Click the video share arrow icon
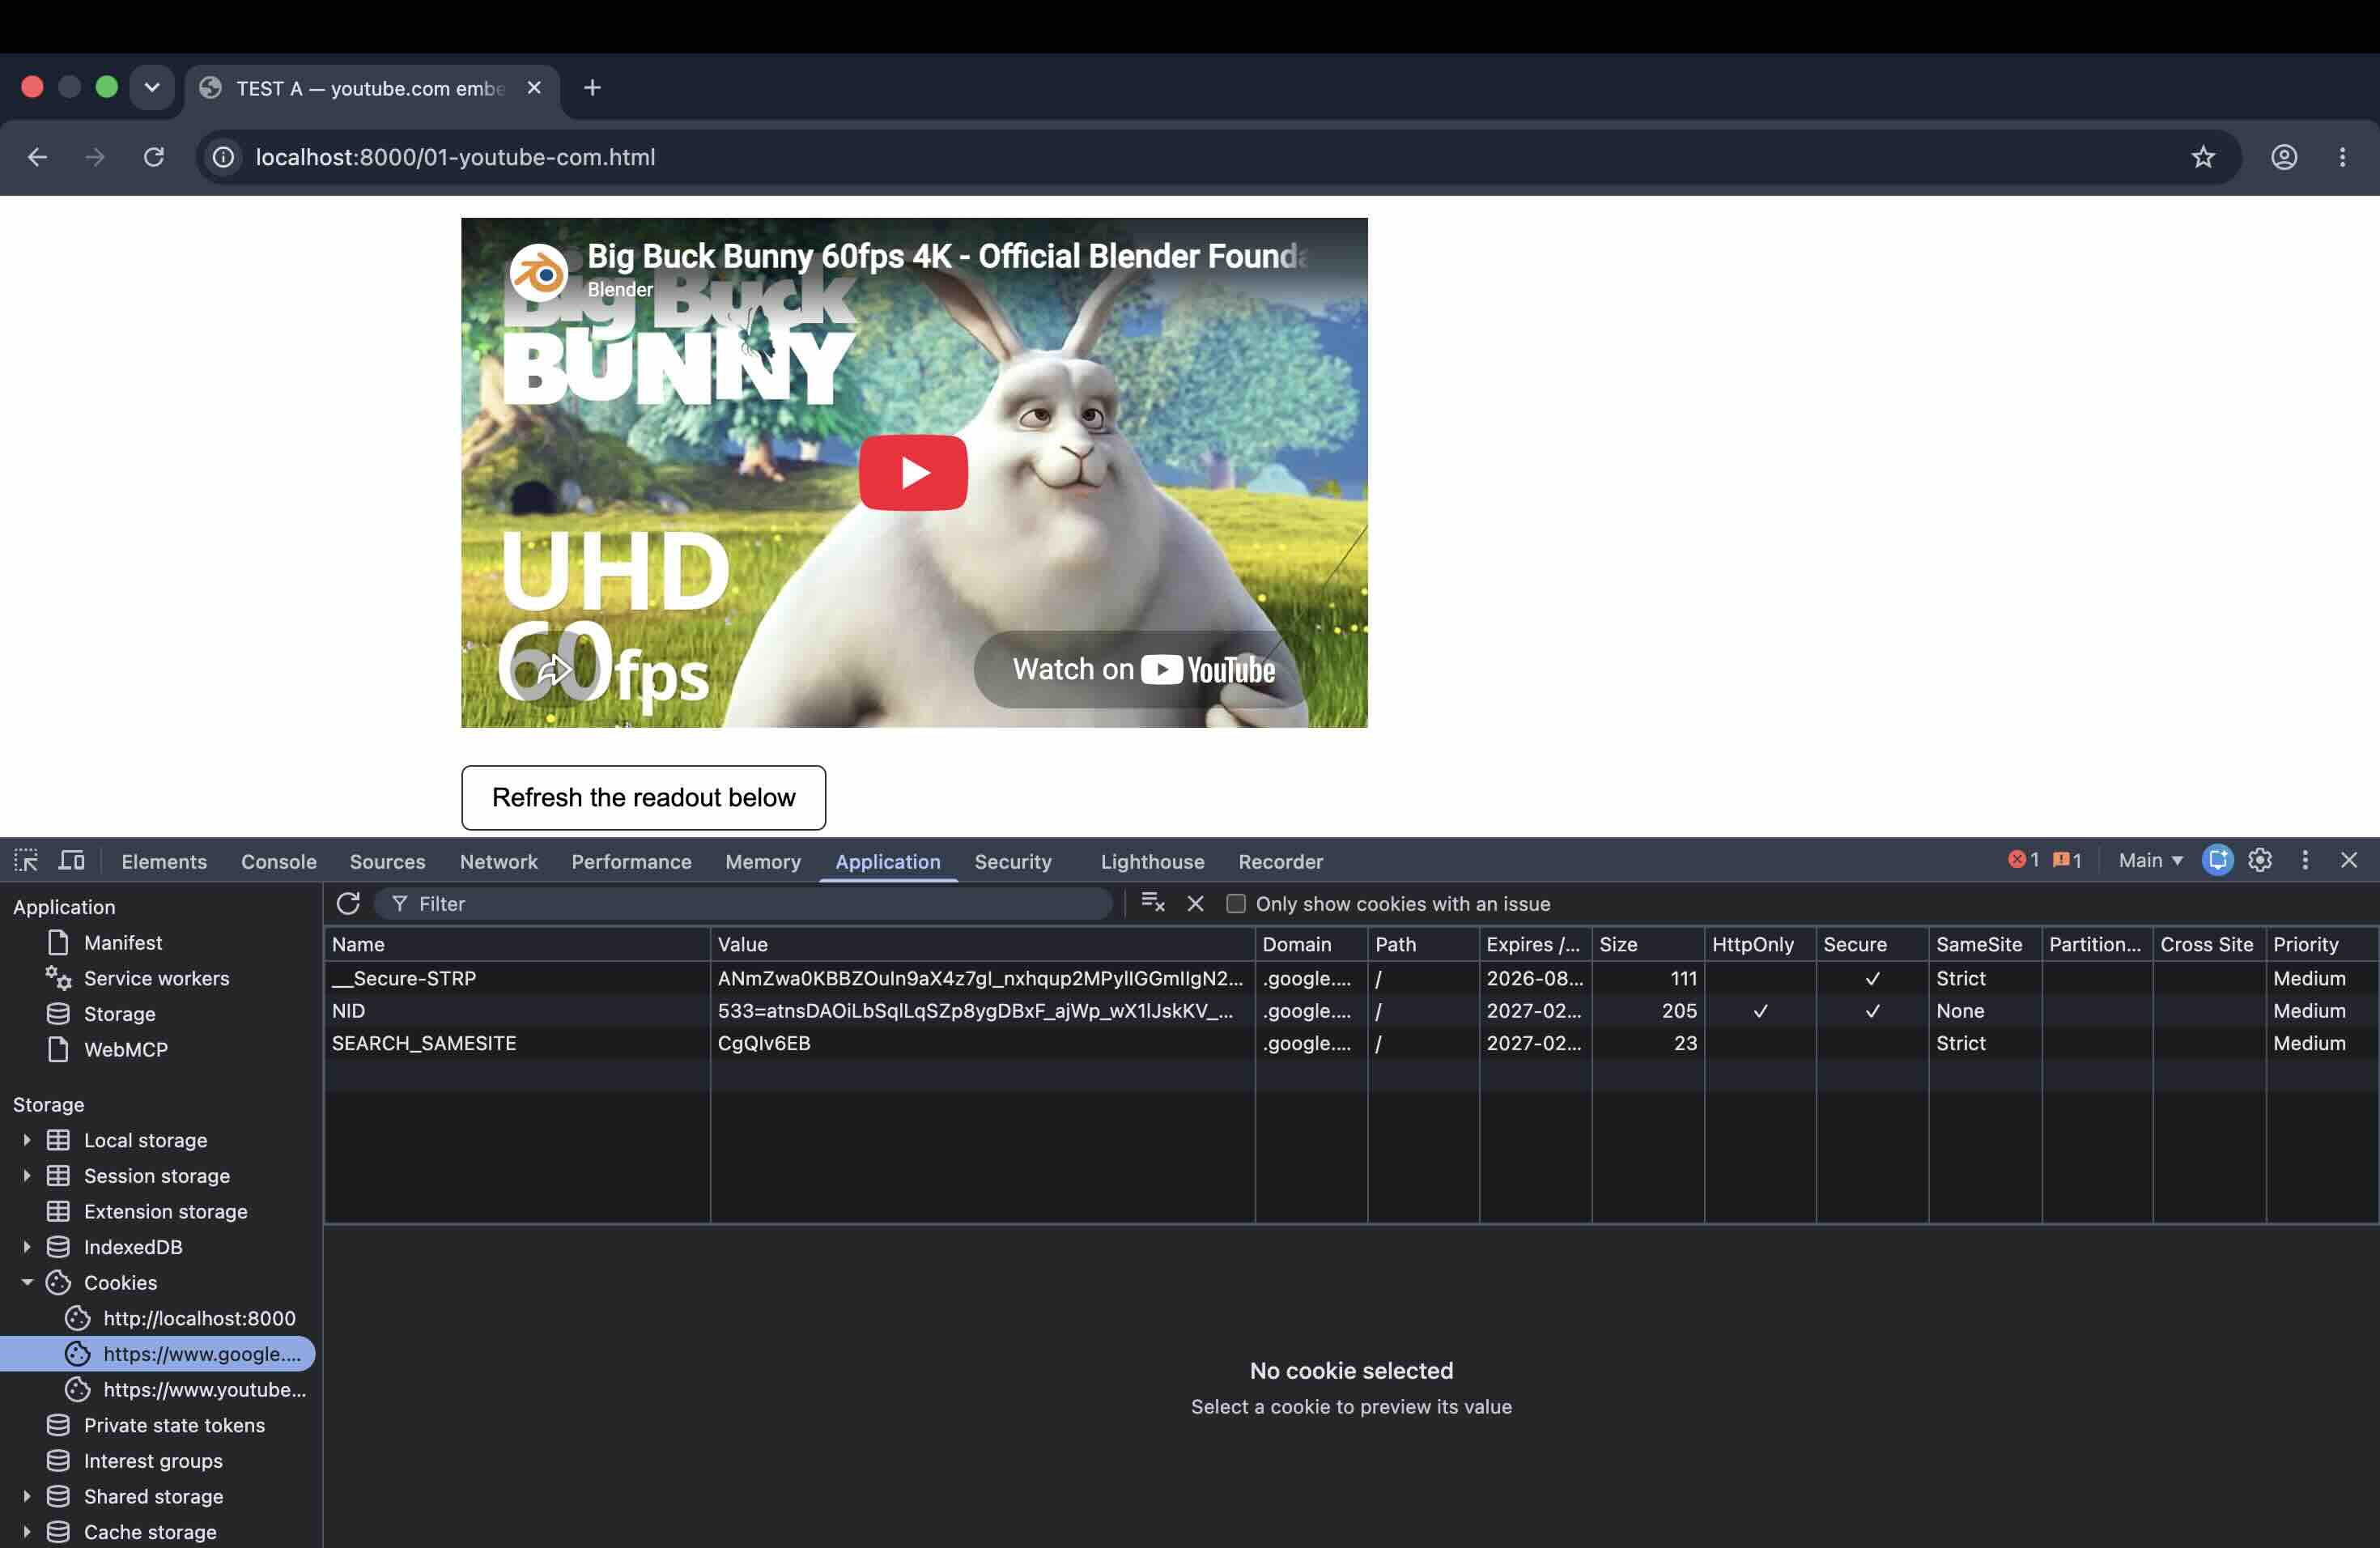The image size is (2380, 1548). coord(554,669)
